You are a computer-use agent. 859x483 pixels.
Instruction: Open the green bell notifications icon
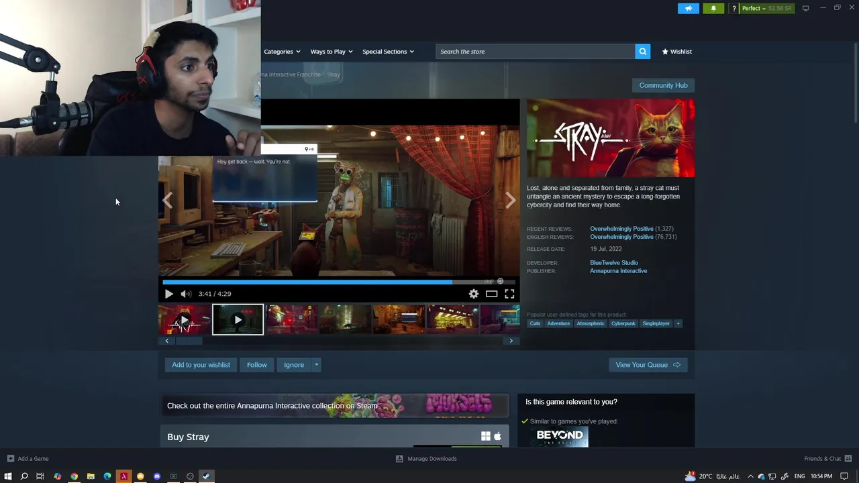point(713,8)
